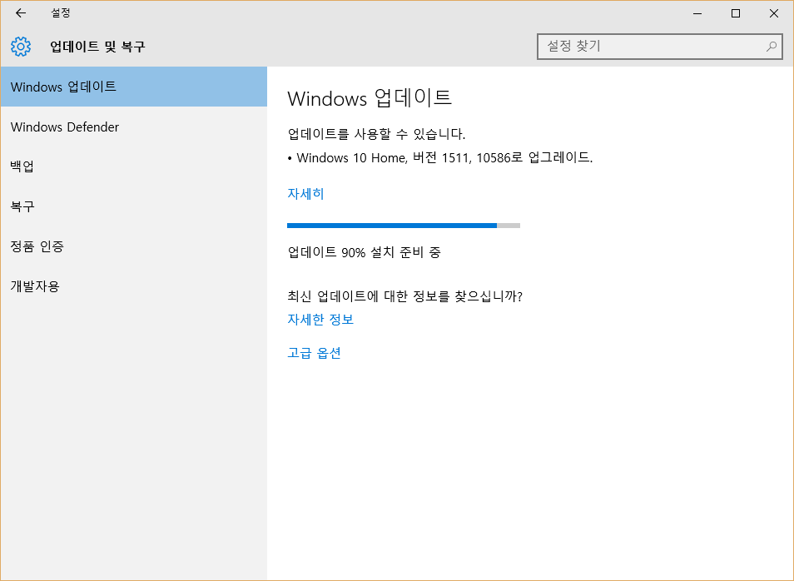Go back with the arrow icon
The image size is (794, 581).
tap(21, 13)
